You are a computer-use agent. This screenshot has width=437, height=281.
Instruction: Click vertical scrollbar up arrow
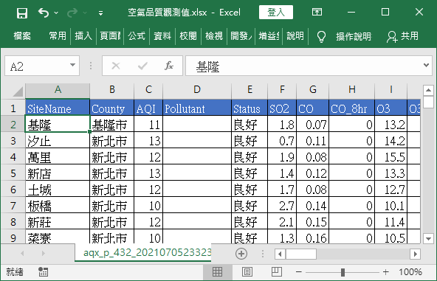(x=428, y=90)
